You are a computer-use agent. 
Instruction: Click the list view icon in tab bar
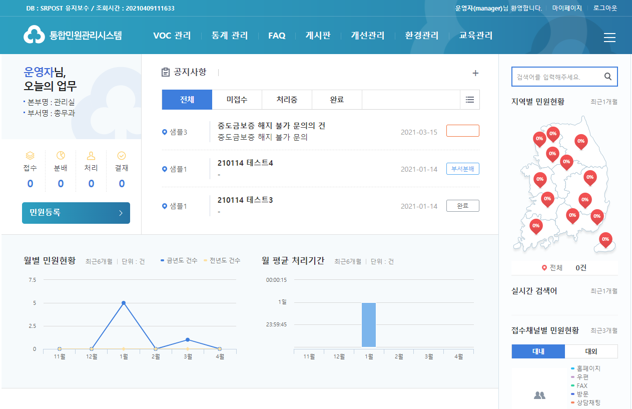tap(469, 100)
